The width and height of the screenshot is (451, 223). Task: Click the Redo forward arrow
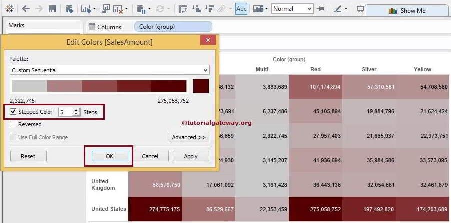point(39,9)
